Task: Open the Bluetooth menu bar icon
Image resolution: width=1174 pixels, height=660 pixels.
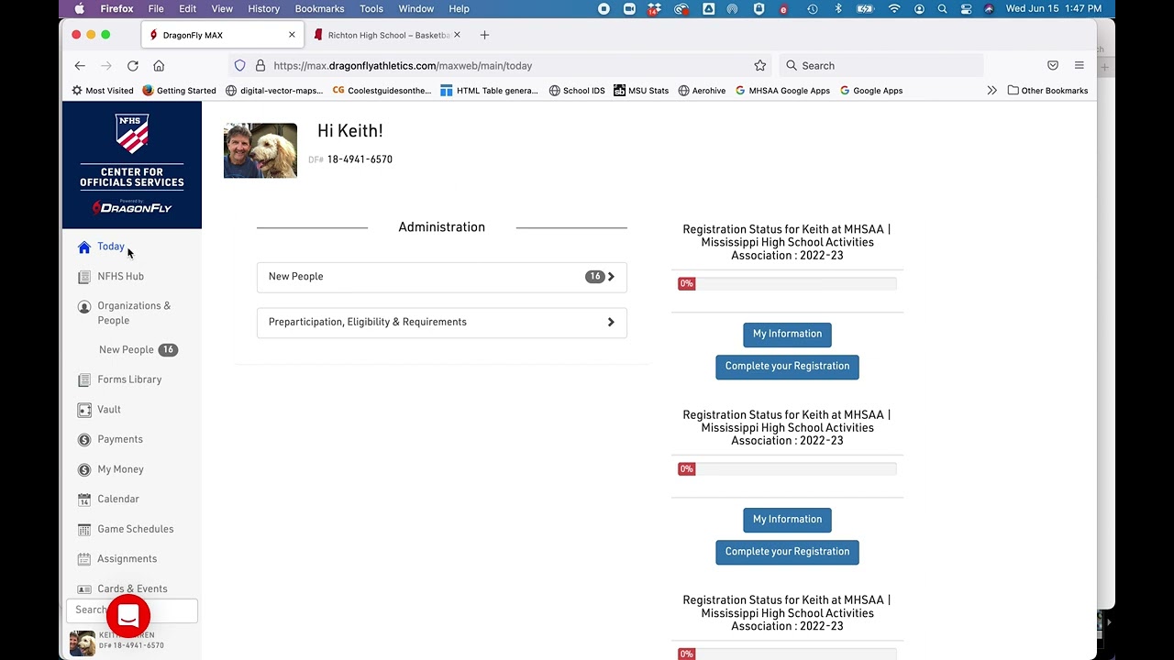Action: [838, 9]
